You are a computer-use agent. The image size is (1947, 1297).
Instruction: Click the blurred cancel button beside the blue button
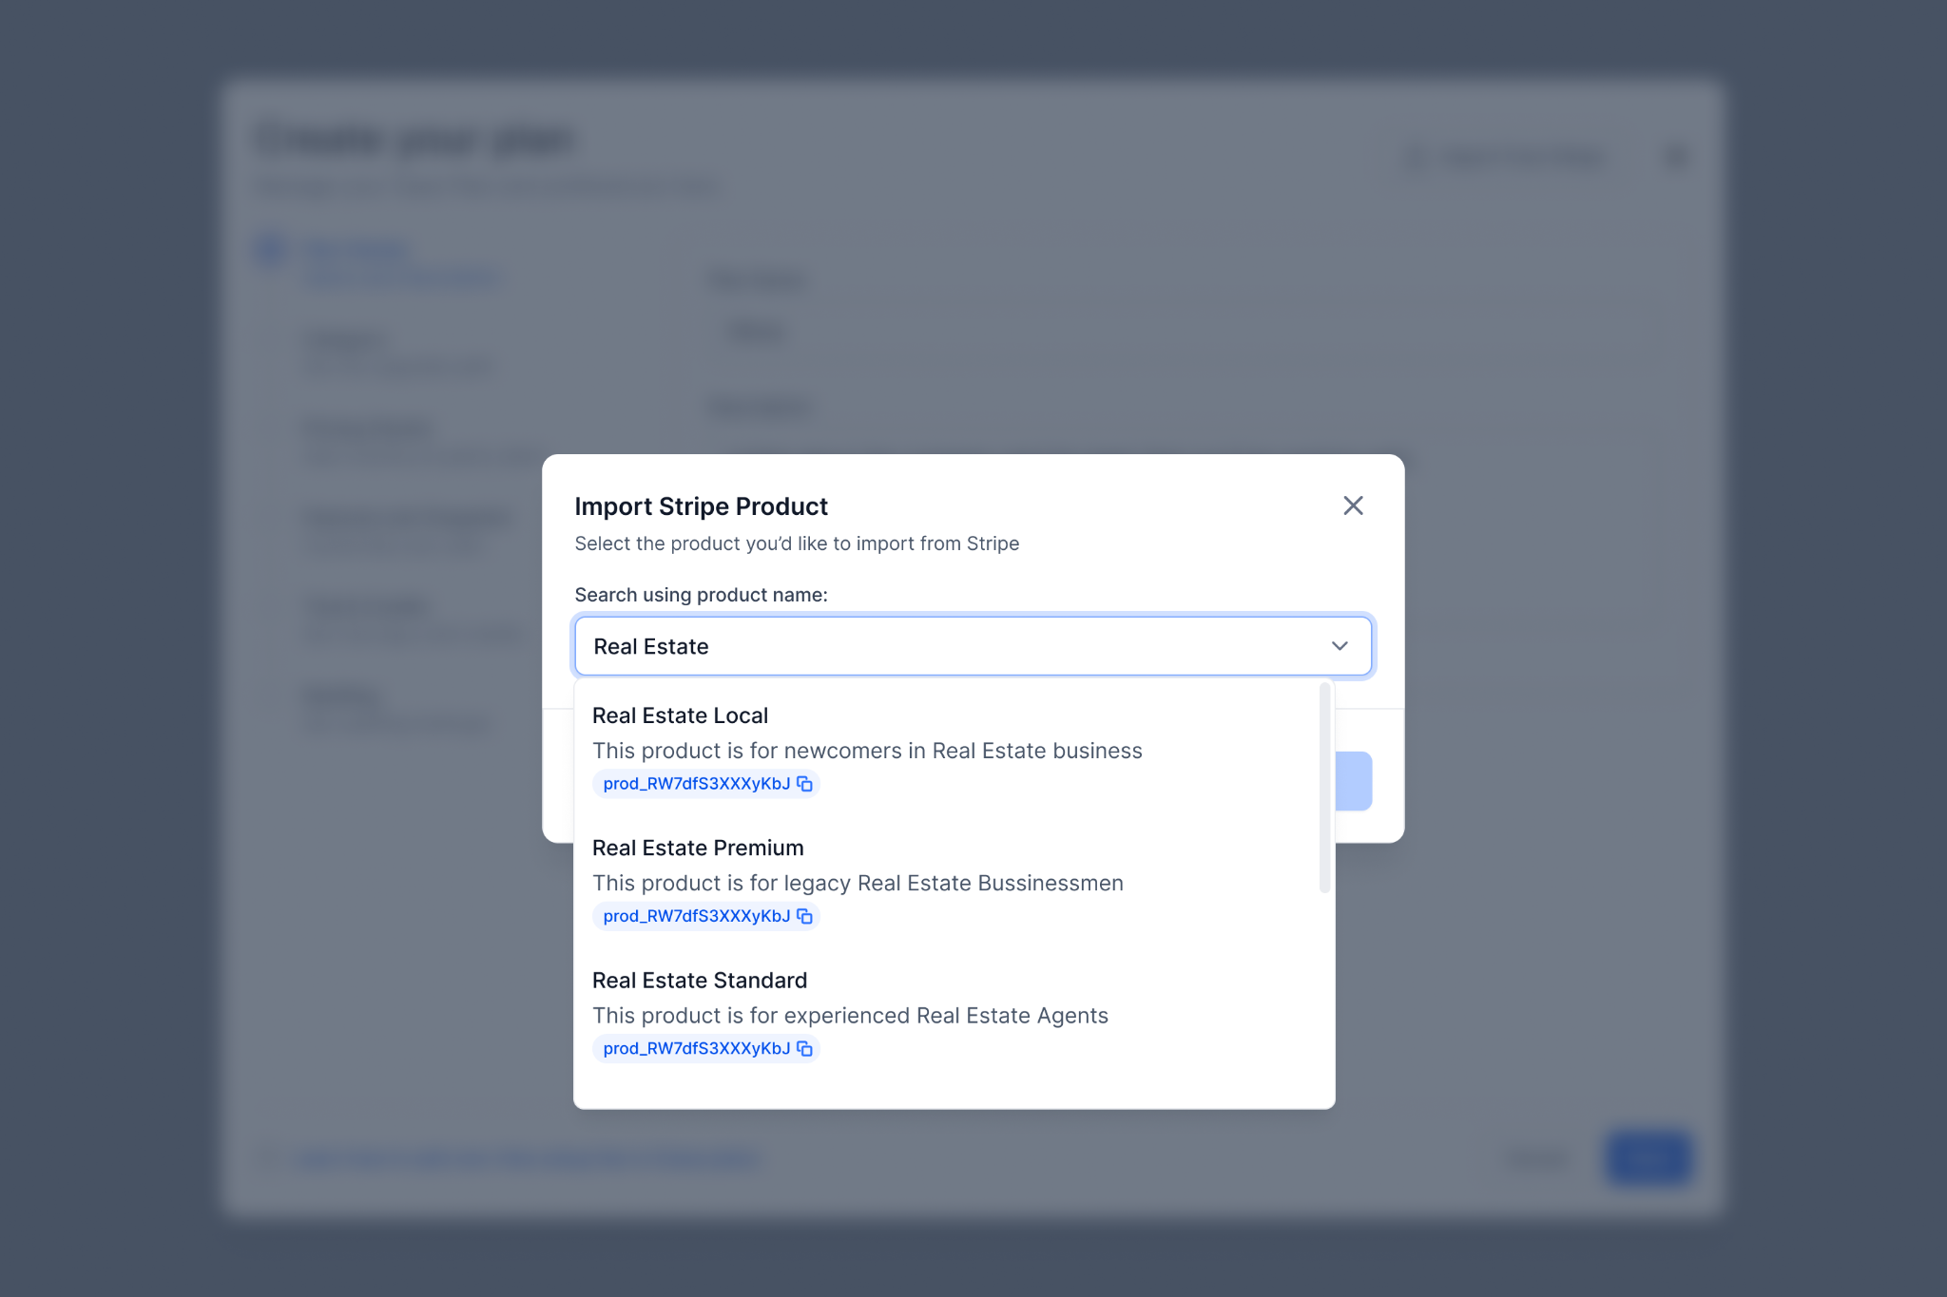(1537, 1157)
